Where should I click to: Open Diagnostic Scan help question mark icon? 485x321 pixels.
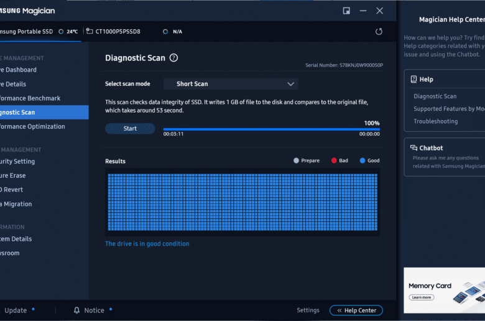[x=174, y=58]
